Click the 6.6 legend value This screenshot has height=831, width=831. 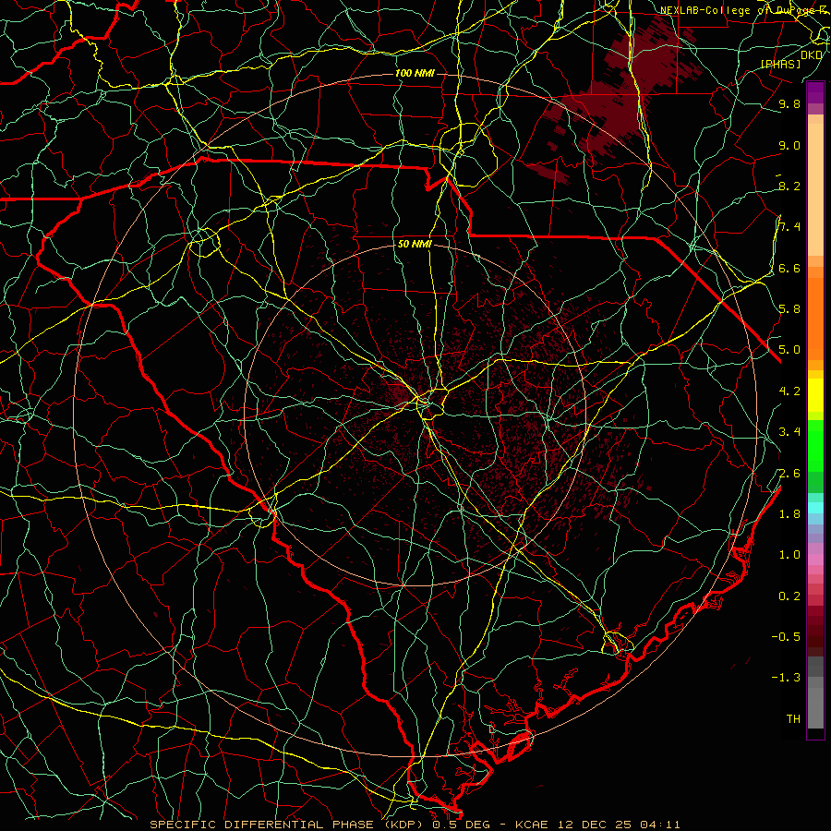pyautogui.click(x=789, y=268)
